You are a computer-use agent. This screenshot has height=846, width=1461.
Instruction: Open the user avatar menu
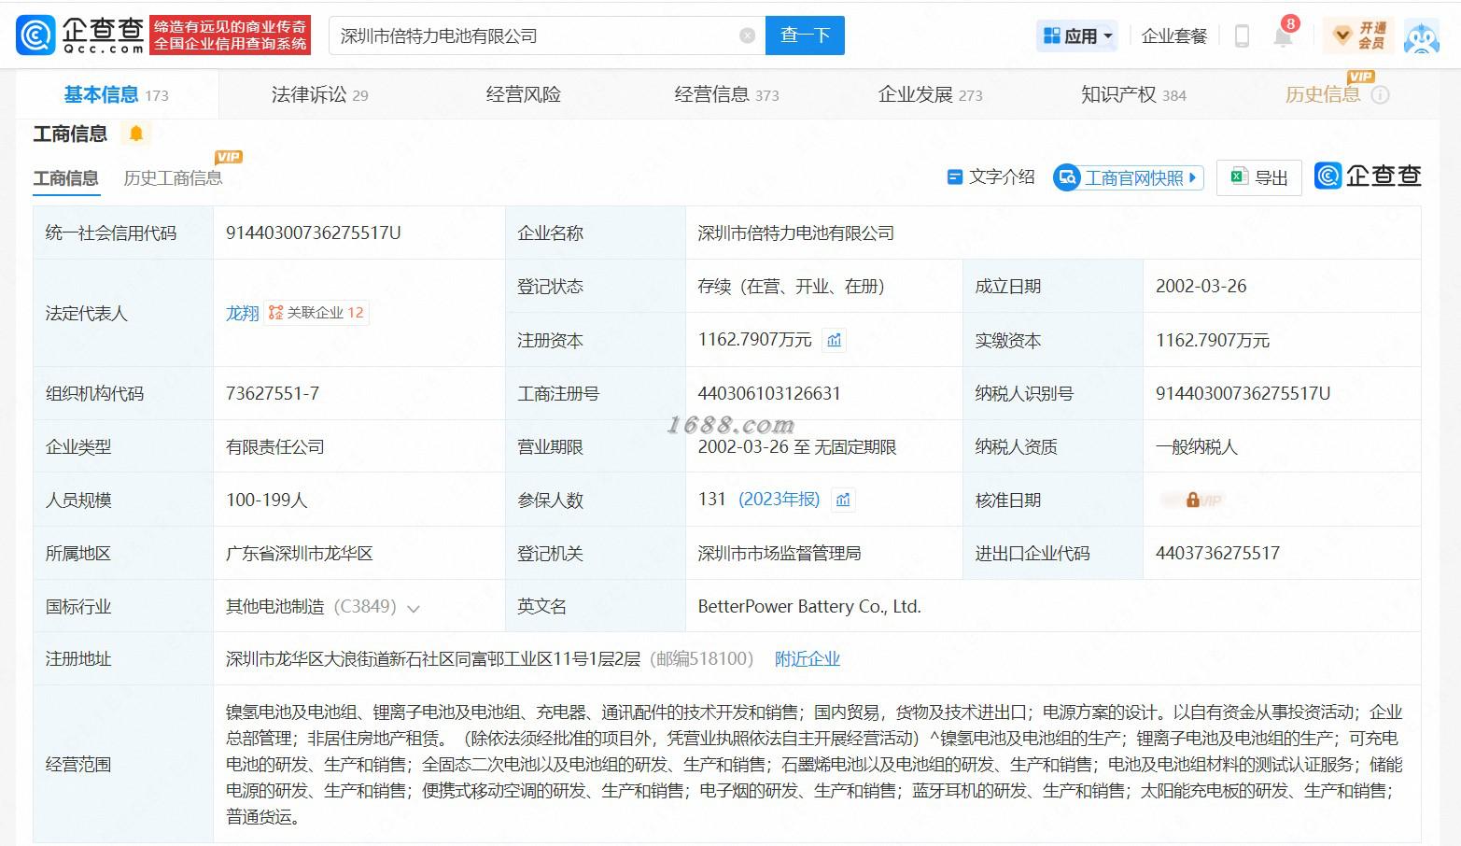point(1421,36)
